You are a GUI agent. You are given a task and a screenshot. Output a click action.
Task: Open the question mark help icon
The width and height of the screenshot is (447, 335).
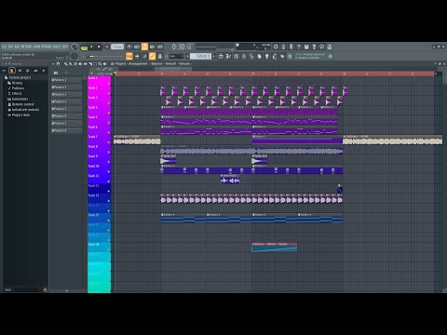[299, 47]
